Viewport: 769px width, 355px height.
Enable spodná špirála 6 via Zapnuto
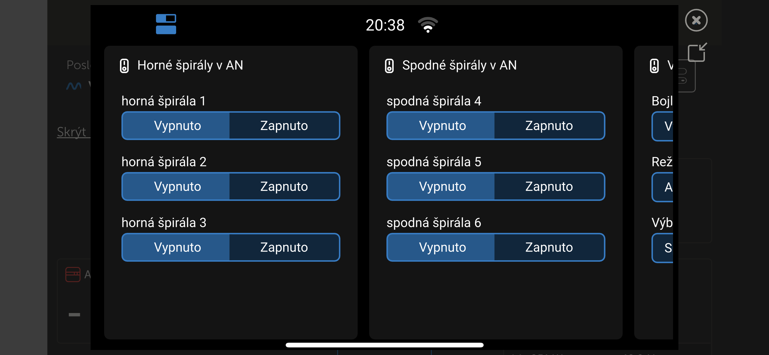[549, 247]
